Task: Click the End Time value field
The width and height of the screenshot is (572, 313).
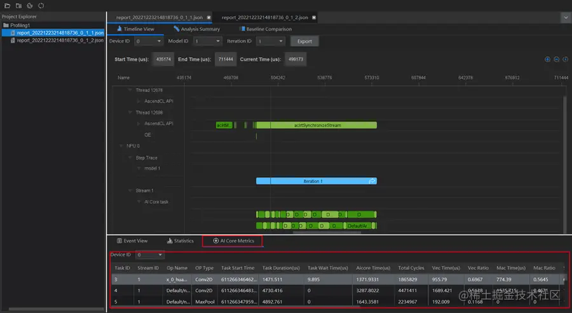Action: point(226,60)
